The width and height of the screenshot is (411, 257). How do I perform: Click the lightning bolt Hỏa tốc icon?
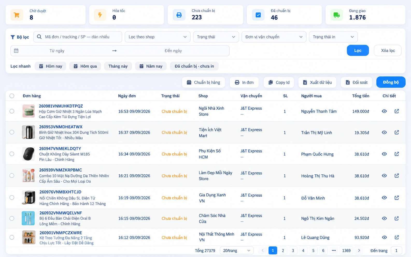100,15
